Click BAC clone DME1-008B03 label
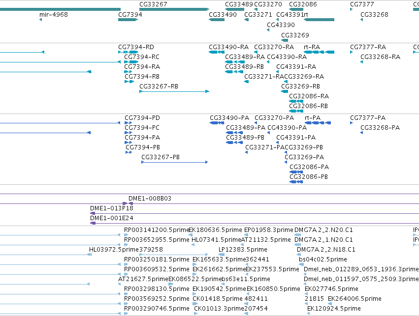Screen dimensions: 419x316 [150, 199]
